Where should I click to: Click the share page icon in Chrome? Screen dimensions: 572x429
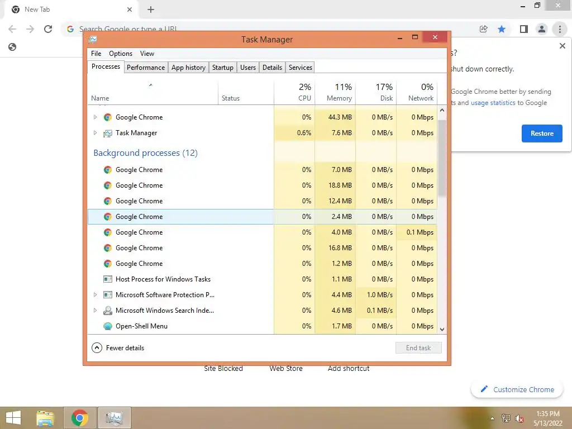click(484, 29)
